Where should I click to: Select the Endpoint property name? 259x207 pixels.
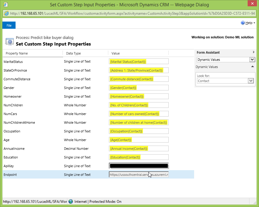(x=10, y=175)
